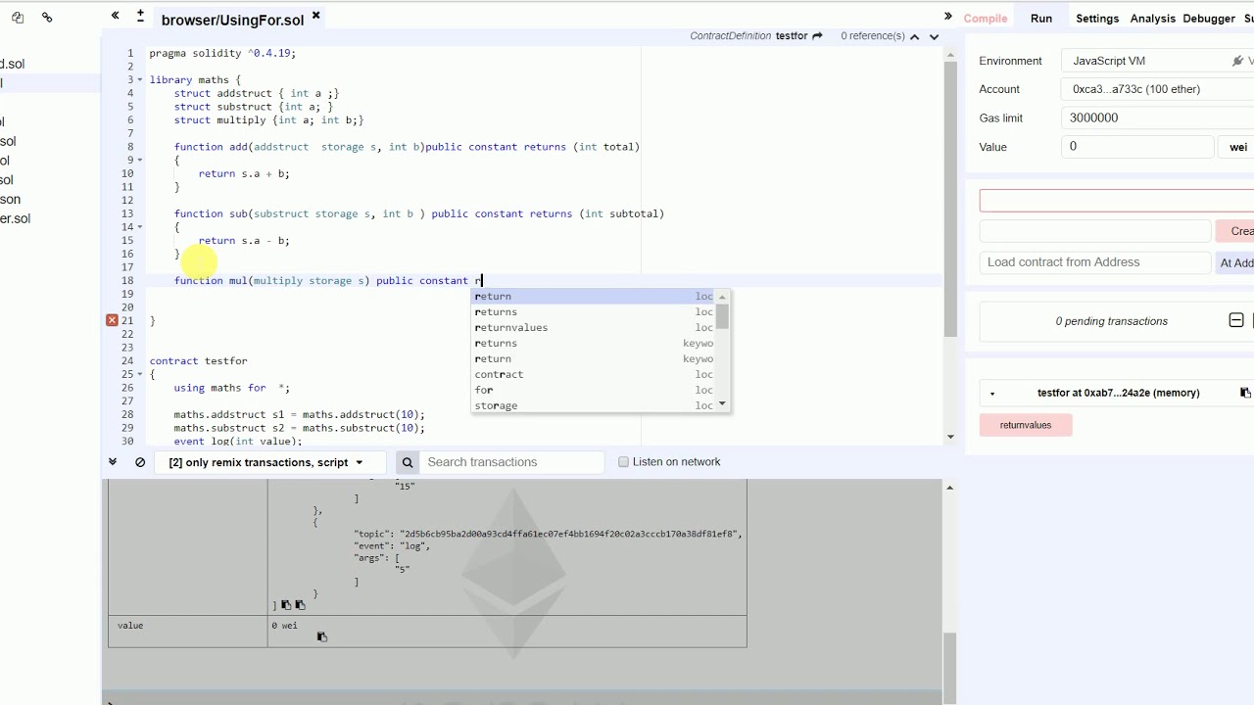Copy logs with first clipboard icon

click(x=286, y=605)
